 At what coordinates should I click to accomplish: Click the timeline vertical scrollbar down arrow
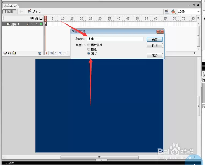click(199, 49)
